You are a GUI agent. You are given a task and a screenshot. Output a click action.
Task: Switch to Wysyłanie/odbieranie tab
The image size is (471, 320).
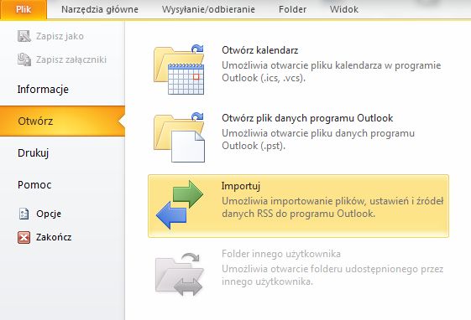tap(208, 9)
